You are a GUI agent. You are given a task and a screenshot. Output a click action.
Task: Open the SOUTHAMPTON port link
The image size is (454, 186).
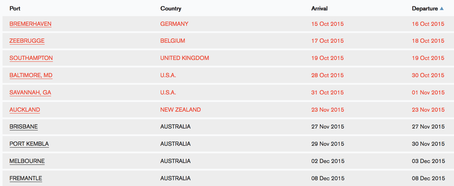(x=31, y=58)
